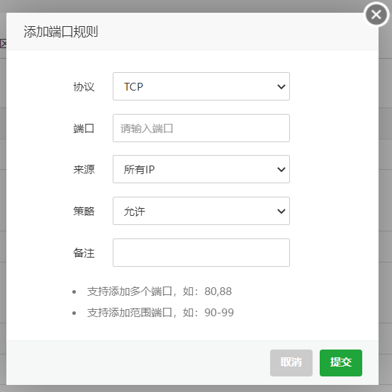Click the chevron arrow on the TCP selector
The width and height of the screenshot is (392, 392).
click(281, 87)
